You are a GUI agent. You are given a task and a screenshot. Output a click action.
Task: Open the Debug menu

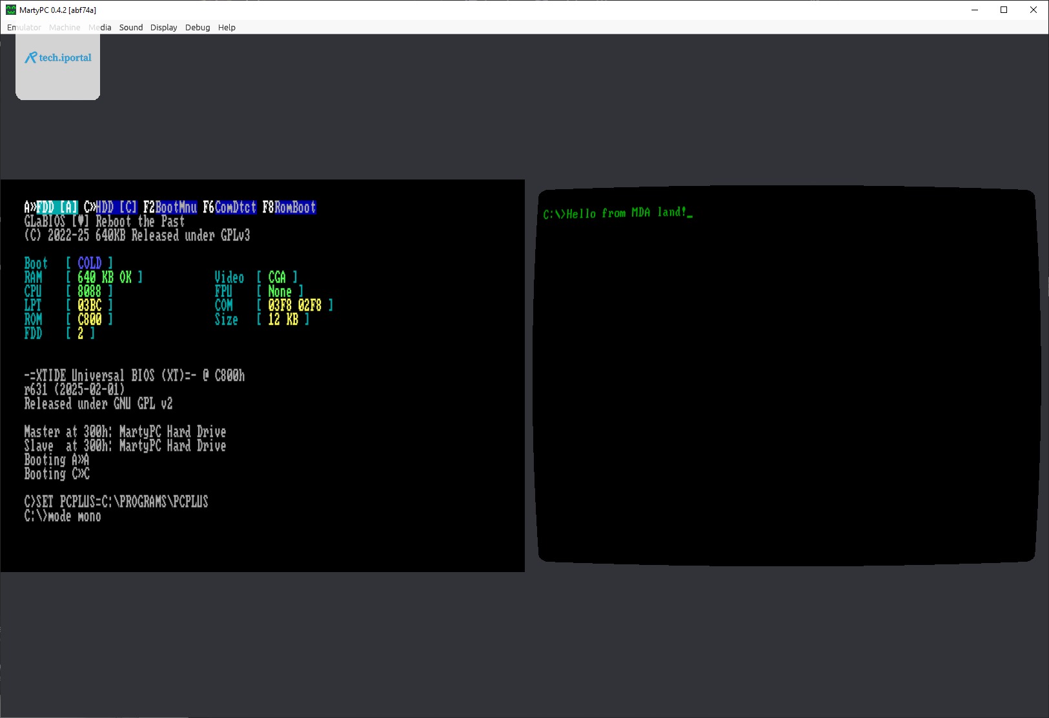point(198,27)
